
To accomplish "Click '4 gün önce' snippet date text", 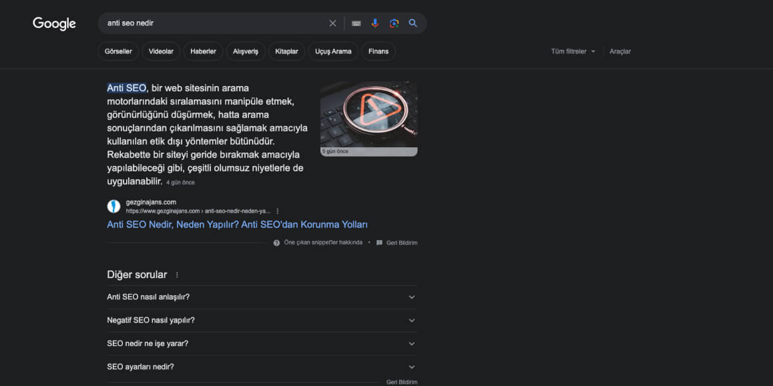I will tap(180, 183).
